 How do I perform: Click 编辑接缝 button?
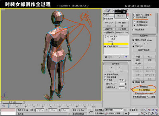(x=144, y=87)
